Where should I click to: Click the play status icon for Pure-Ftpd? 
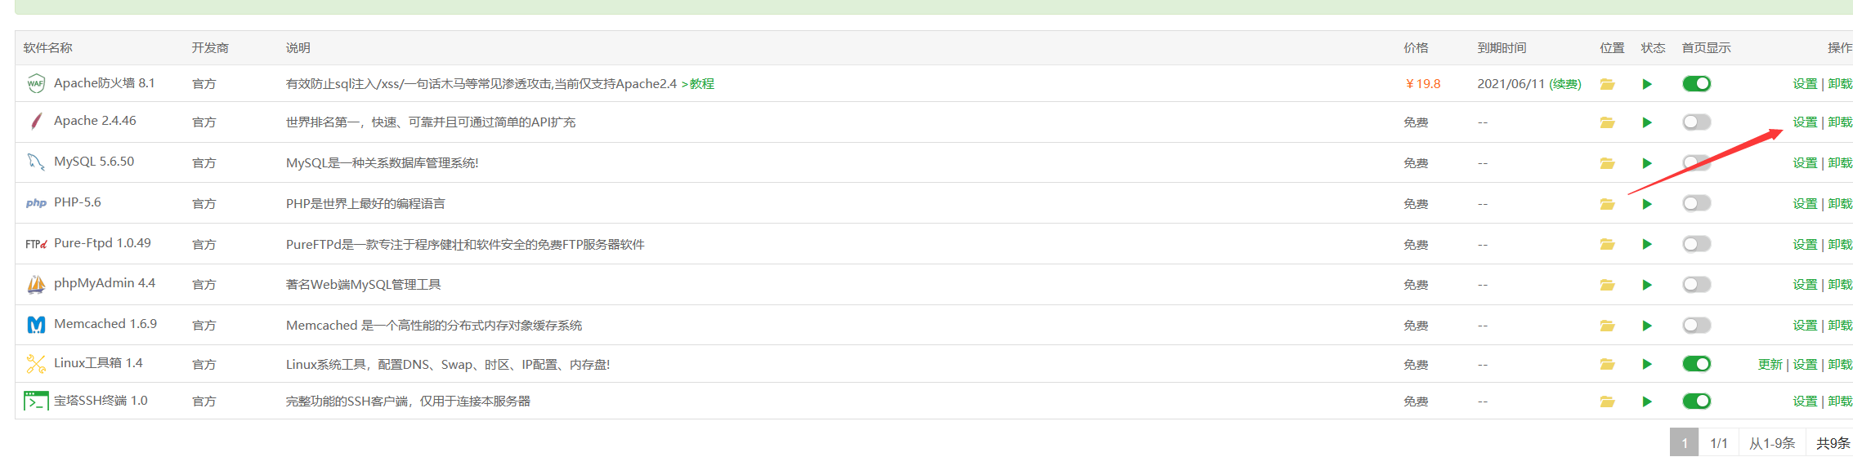tap(1647, 244)
